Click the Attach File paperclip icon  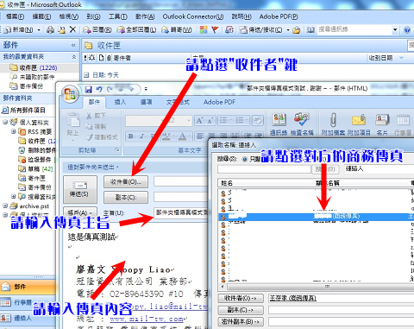click(333, 120)
